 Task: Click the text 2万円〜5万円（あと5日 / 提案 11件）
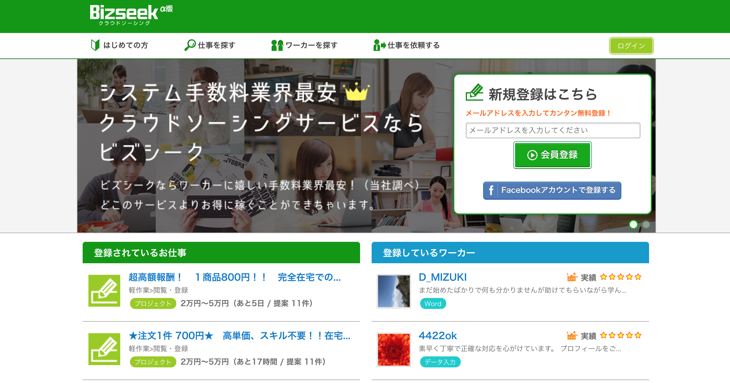247,303
